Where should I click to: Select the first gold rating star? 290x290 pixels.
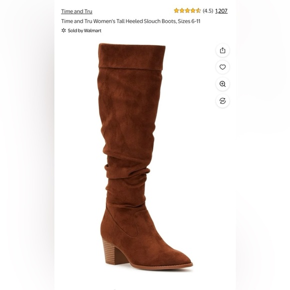tap(176, 10)
